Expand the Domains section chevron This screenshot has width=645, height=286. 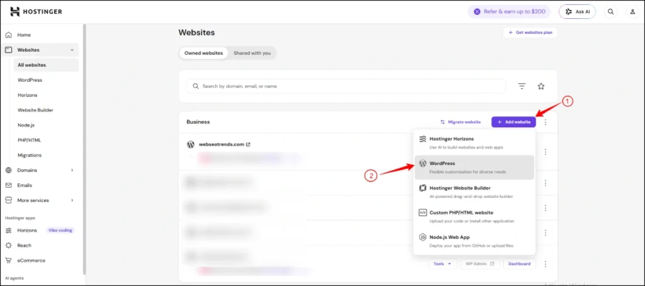72,170
